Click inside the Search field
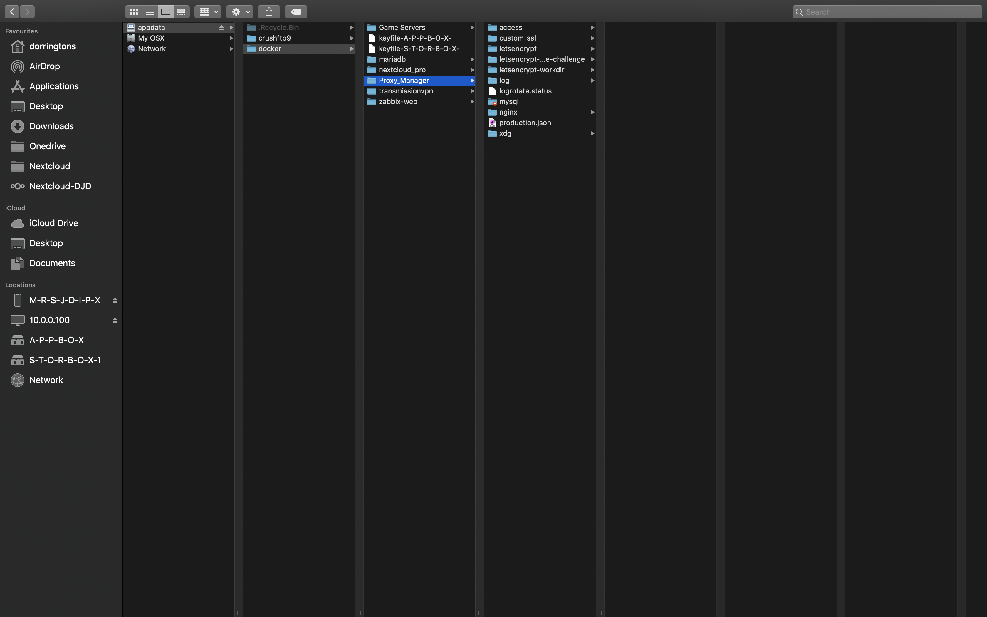The image size is (987, 617). click(x=887, y=11)
